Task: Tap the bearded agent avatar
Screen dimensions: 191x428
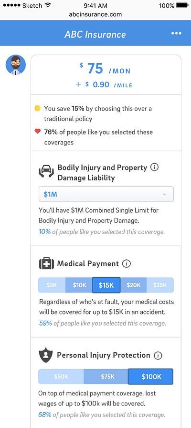Action: pos(16,65)
